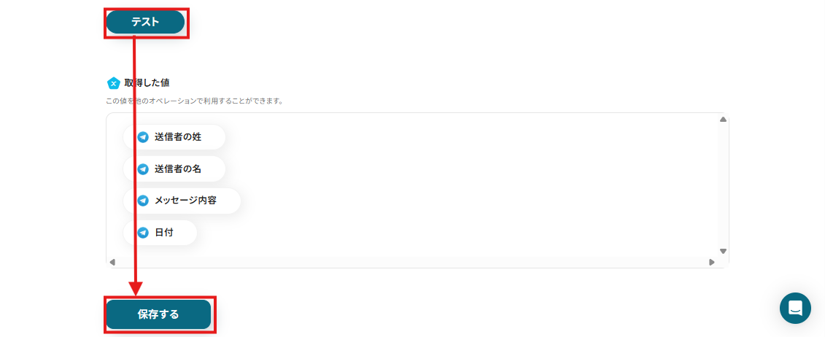This screenshot has height=337, width=825.
Task: Click the horizontal scrollbar track of values list
Action: tap(411, 262)
